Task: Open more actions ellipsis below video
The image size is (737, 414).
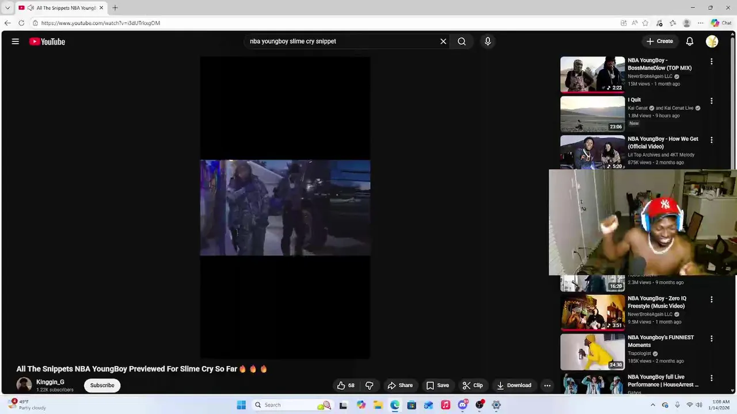Action: (548, 385)
